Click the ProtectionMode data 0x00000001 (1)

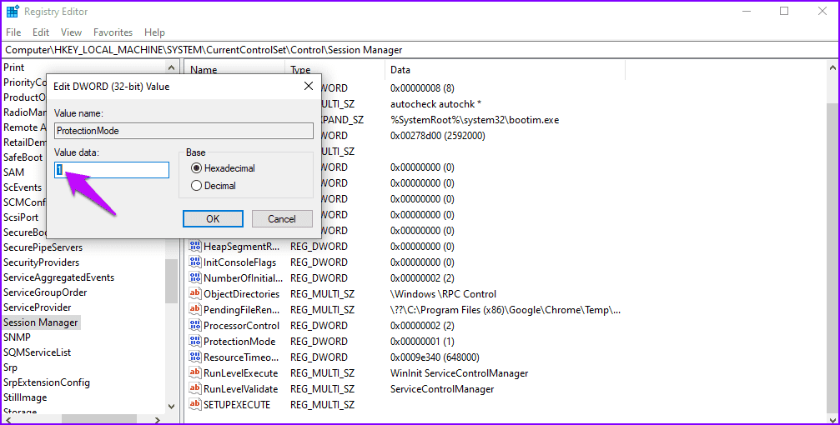tap(423, 341)
